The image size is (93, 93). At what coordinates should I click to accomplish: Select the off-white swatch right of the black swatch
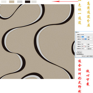(34, 2)
